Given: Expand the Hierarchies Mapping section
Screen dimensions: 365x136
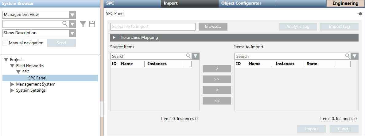Looking at the screenshot, I should 114,38.
